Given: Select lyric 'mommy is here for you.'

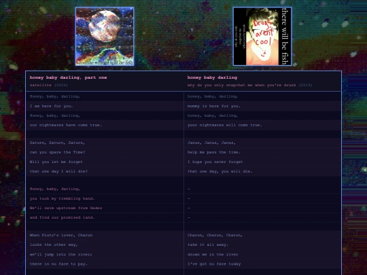Looking at the screenshot, I should tap(213, 106).
